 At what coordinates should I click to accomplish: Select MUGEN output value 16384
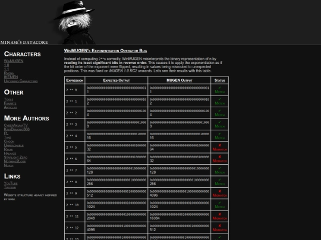(x=155, y=218)
